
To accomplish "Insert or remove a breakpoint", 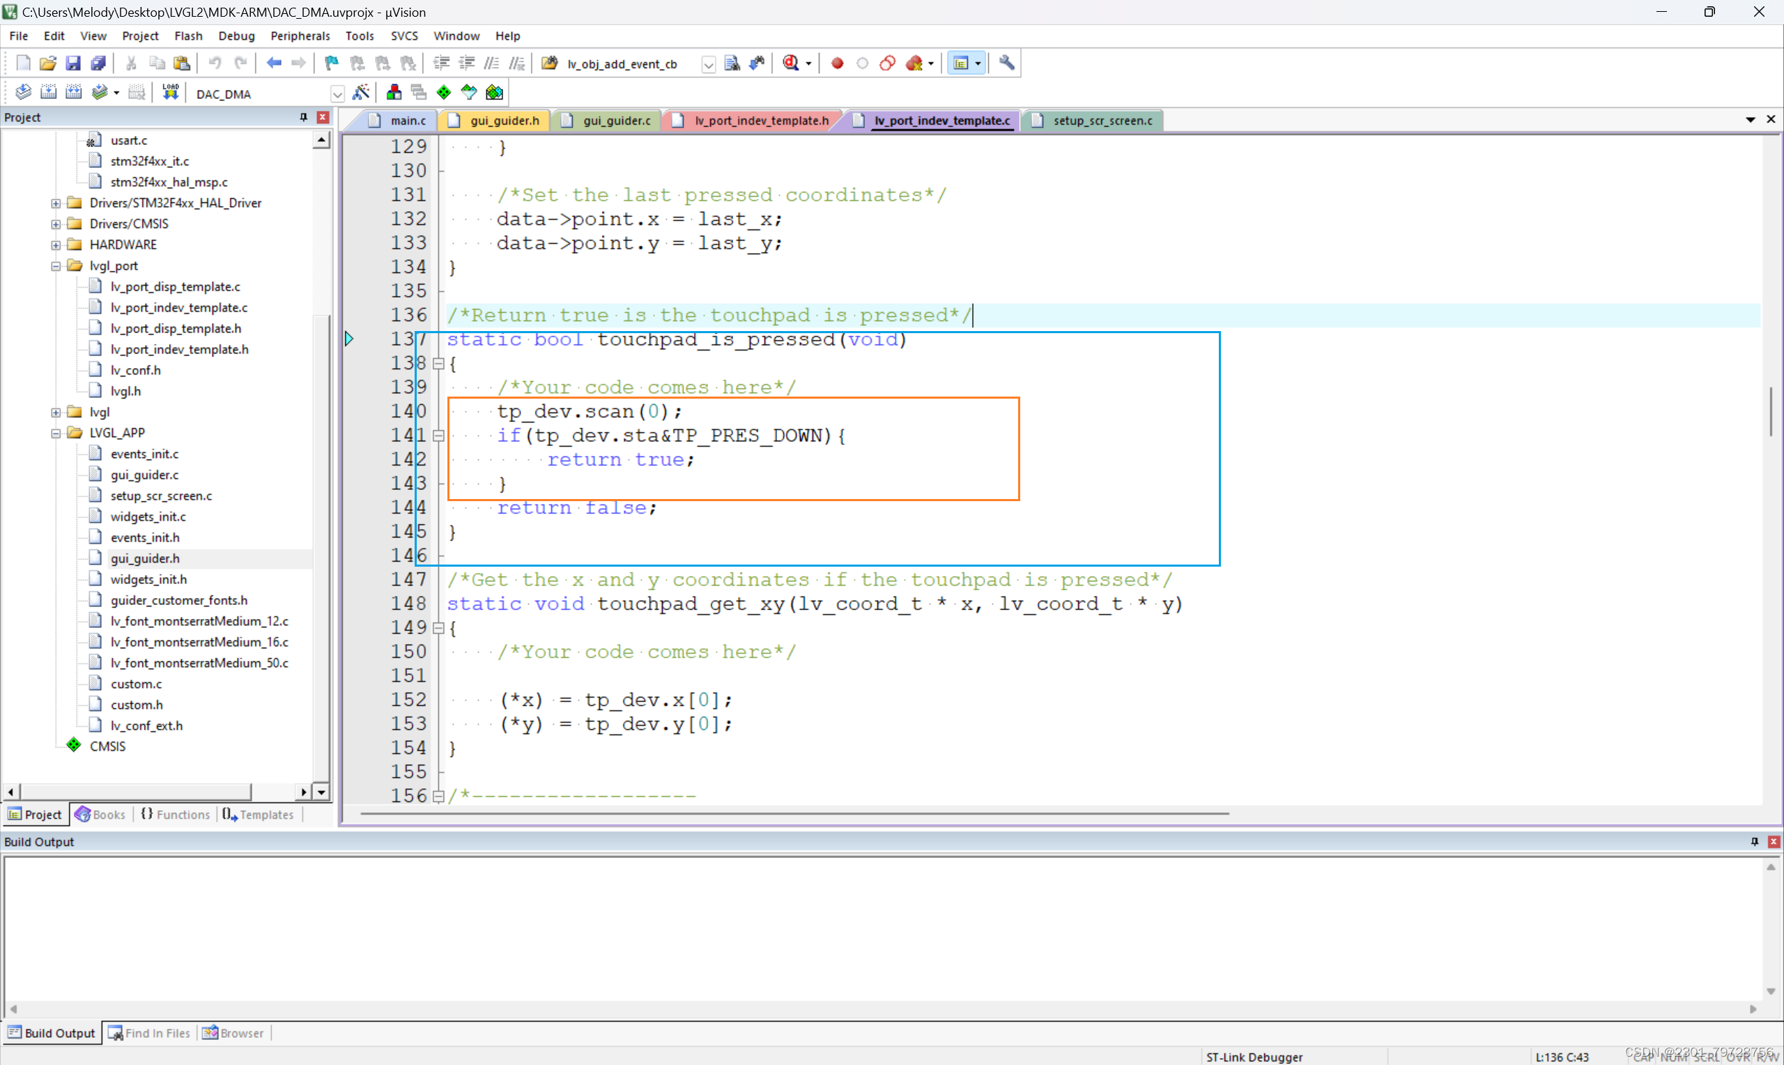I will click(836, 63).
